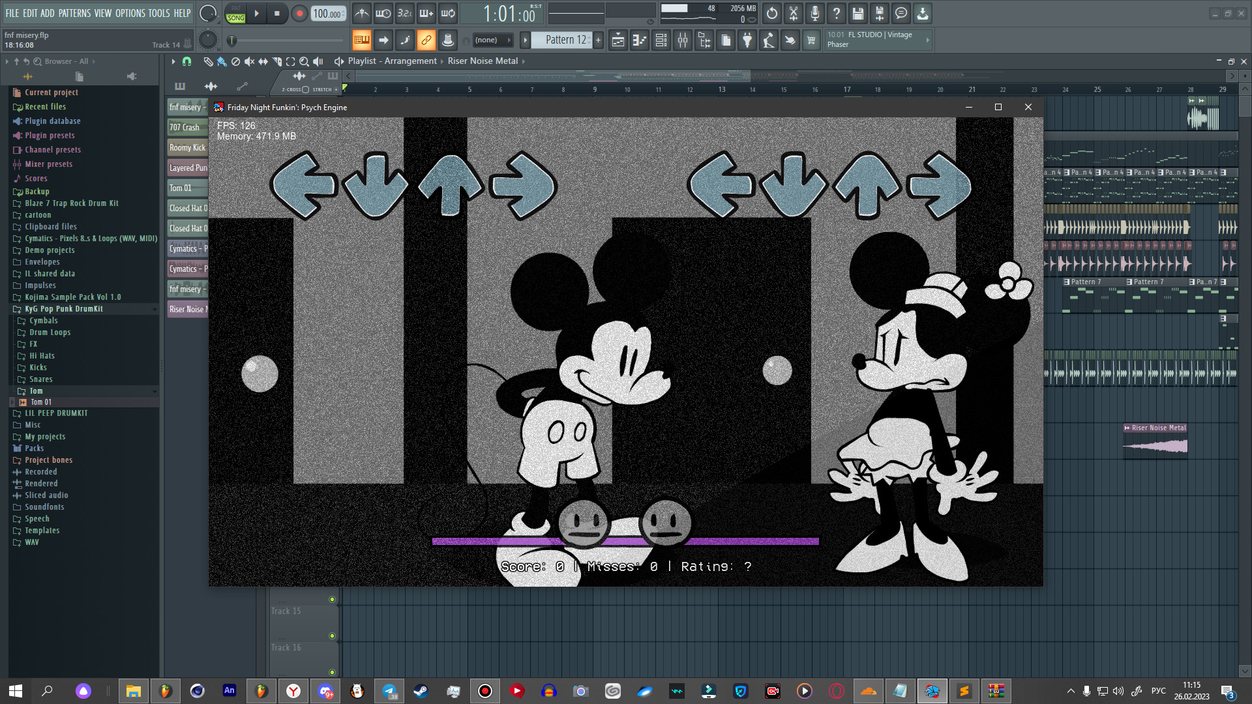The height and width of the screenshot is (704, 1252).
Task: Click the Undo icon in the main toolbar
Action: (771, 13)
